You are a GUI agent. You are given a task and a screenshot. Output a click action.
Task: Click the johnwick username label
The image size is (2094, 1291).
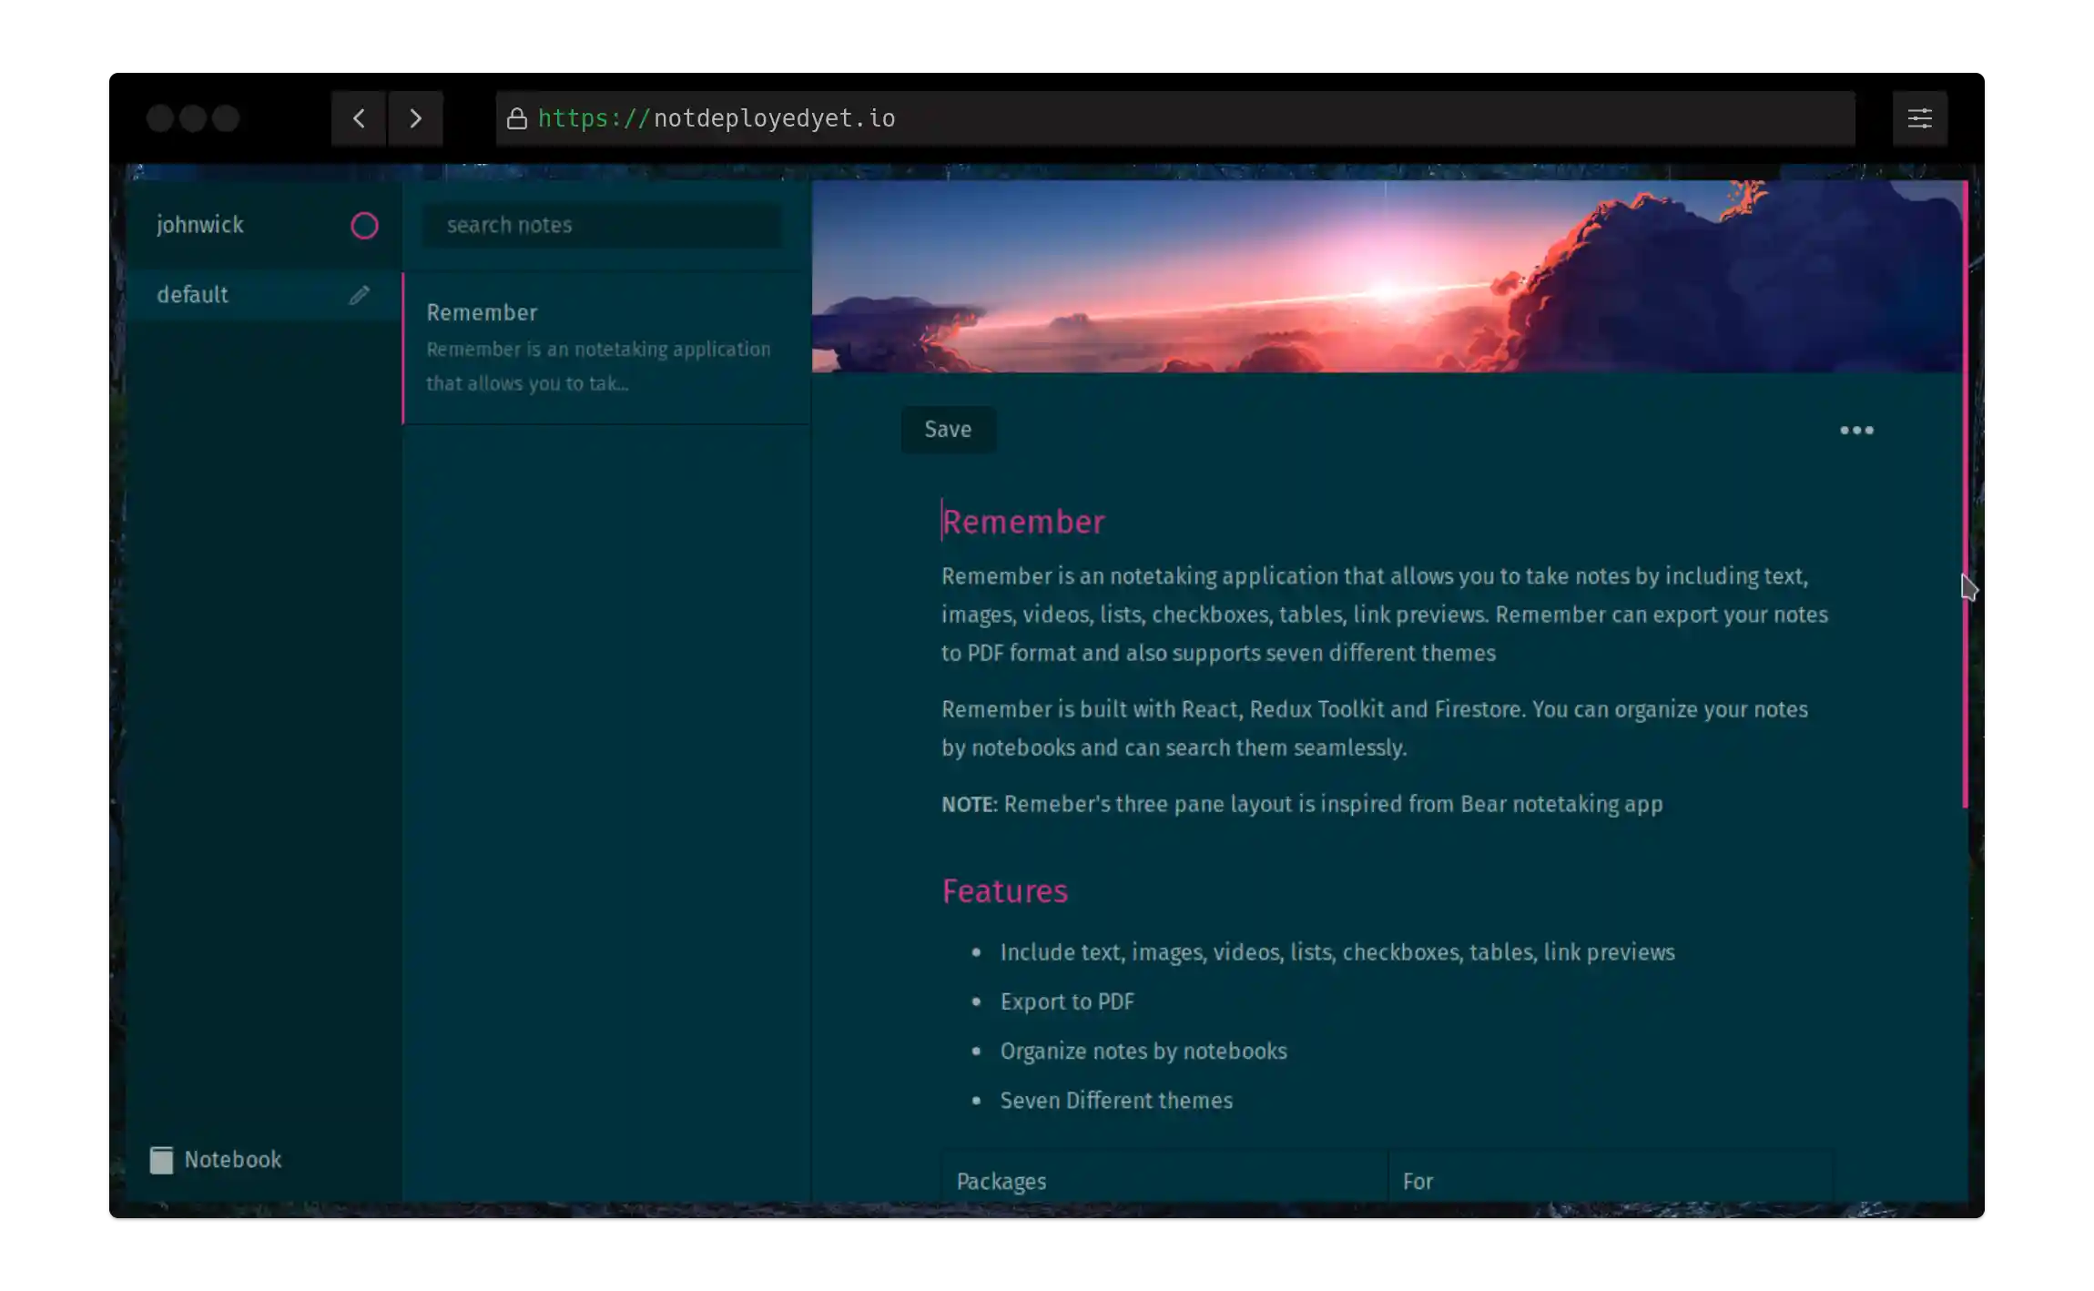click(200, 225)
